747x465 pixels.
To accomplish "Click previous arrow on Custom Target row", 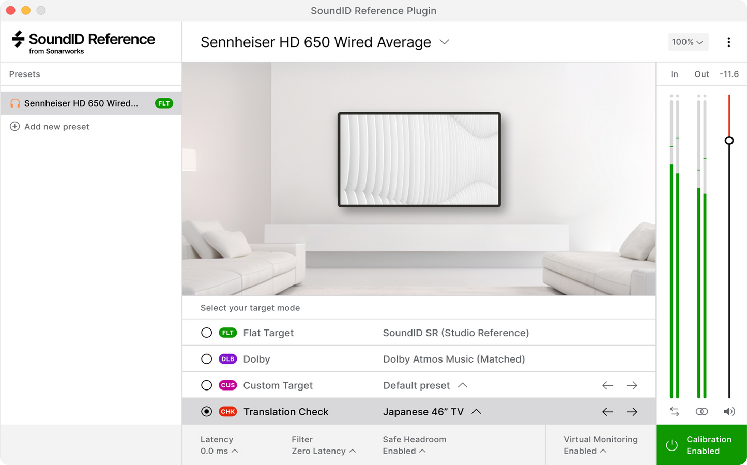I will 607,385.
